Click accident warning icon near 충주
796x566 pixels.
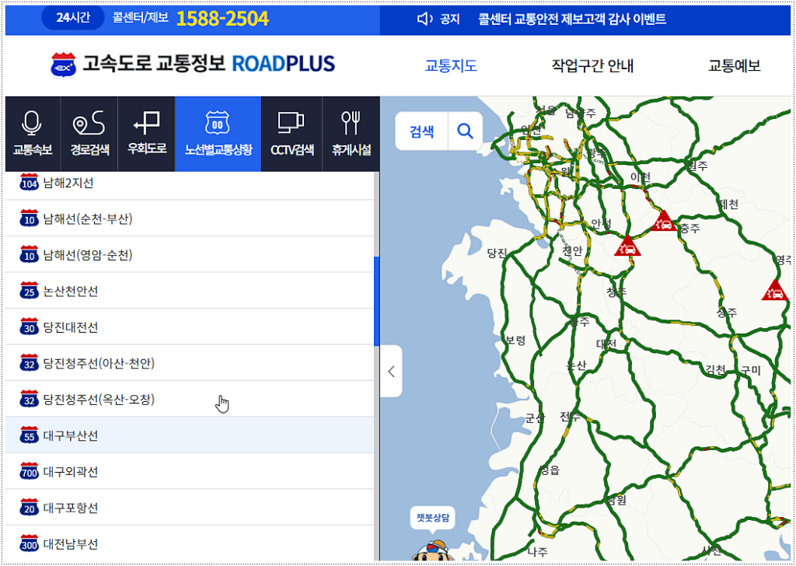tap(663, 222)
